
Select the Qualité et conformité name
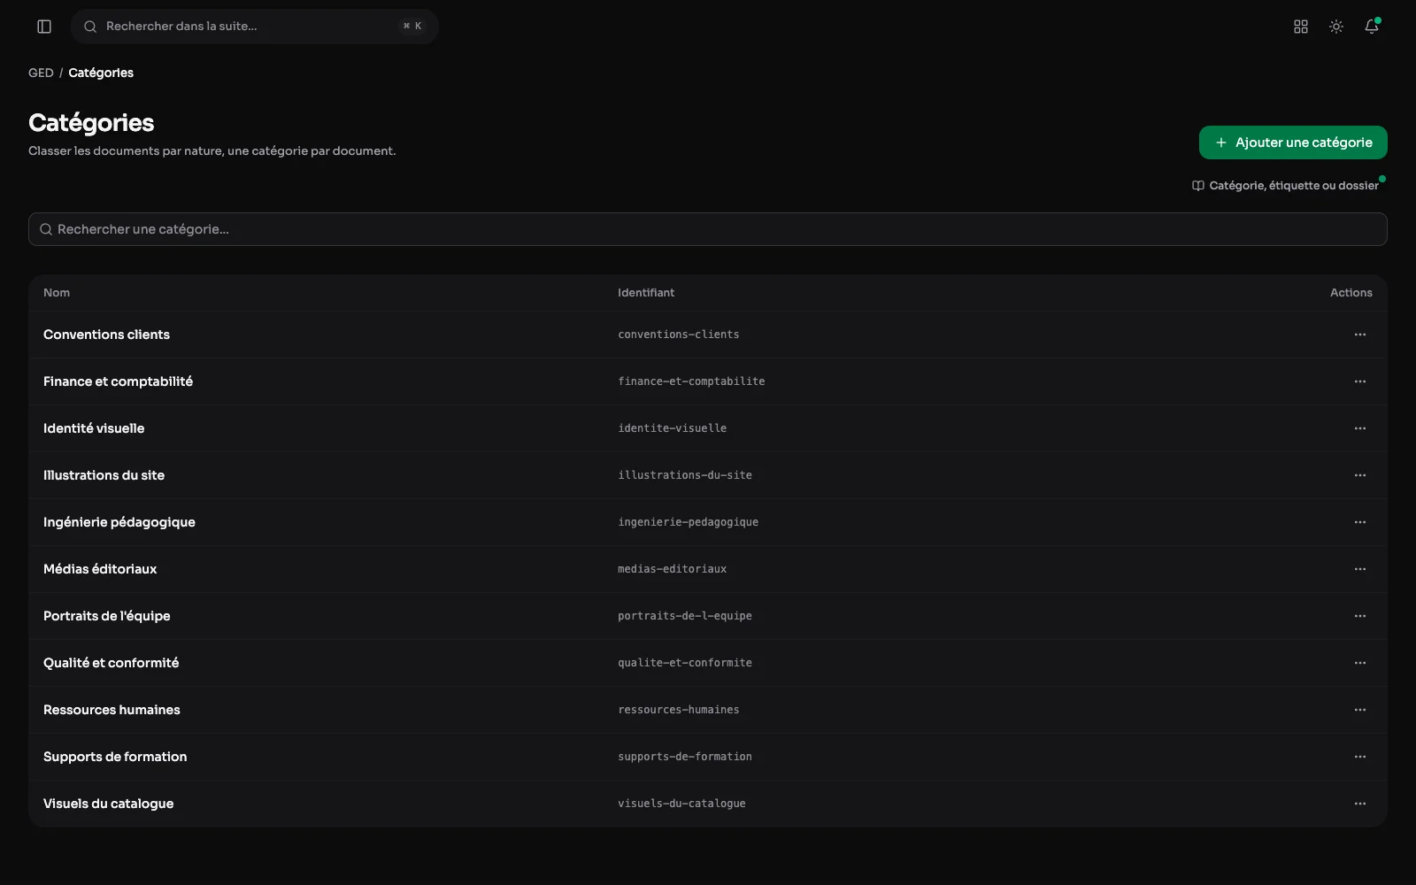111,663
